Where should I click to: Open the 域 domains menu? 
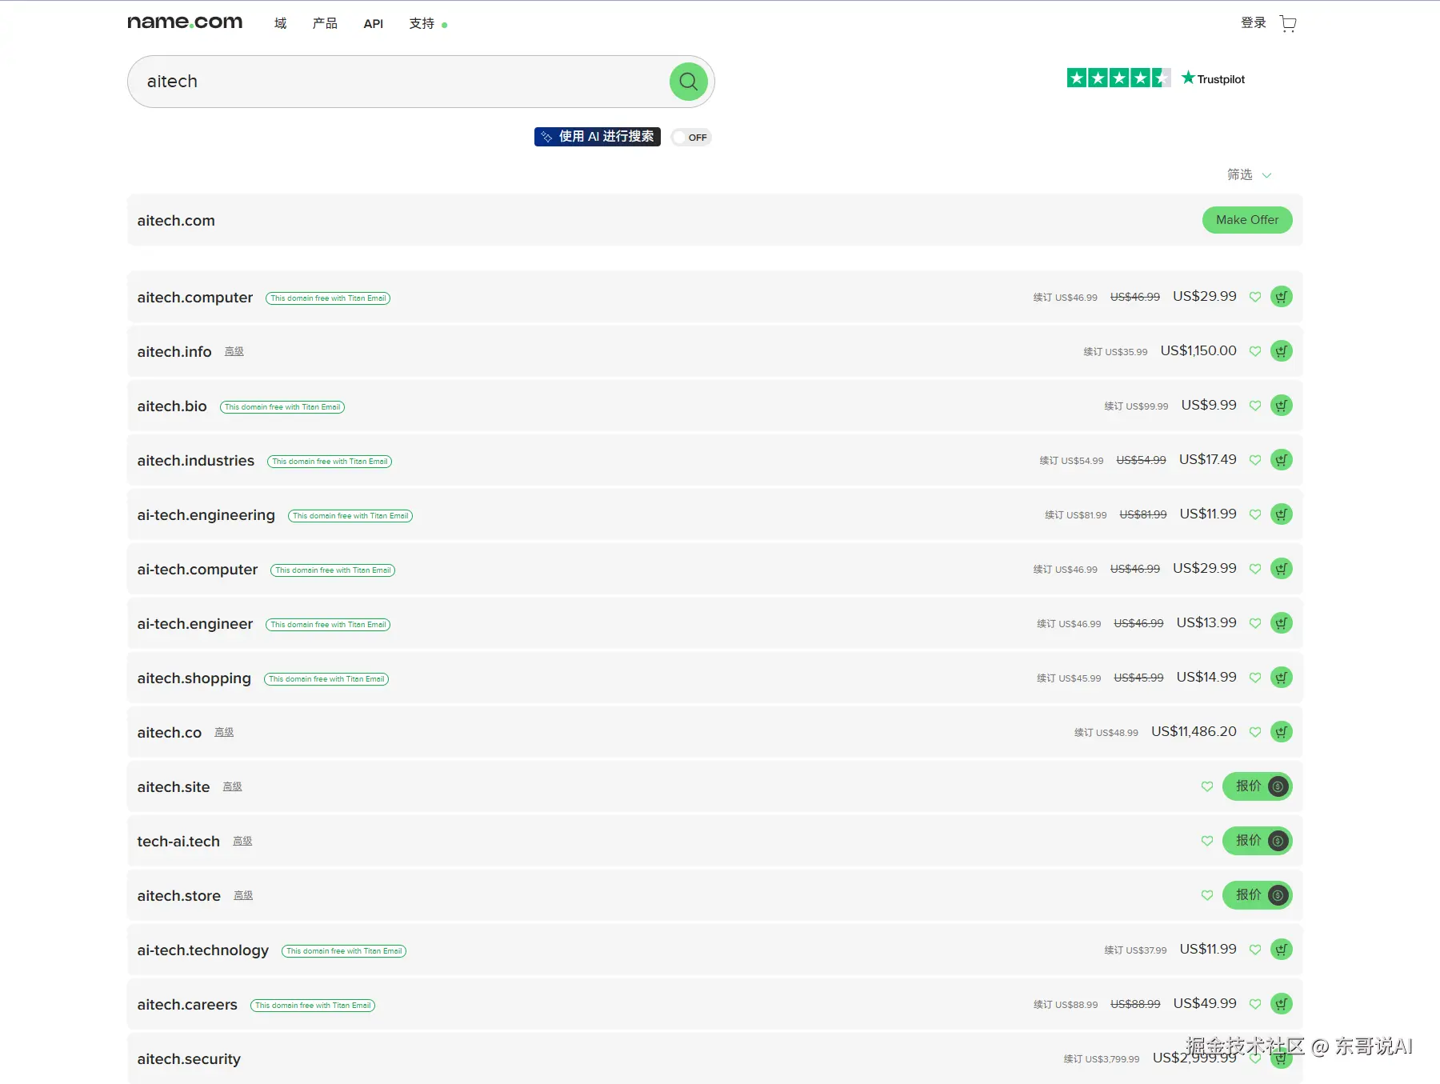(280, 24)
